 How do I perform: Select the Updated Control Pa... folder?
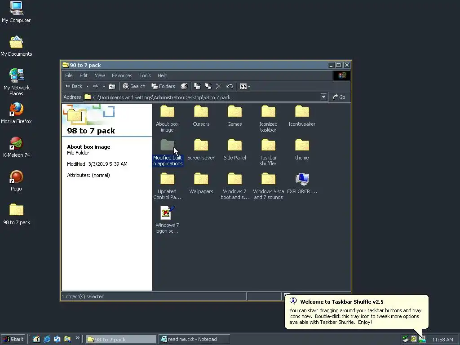click(x=167, y=186)
